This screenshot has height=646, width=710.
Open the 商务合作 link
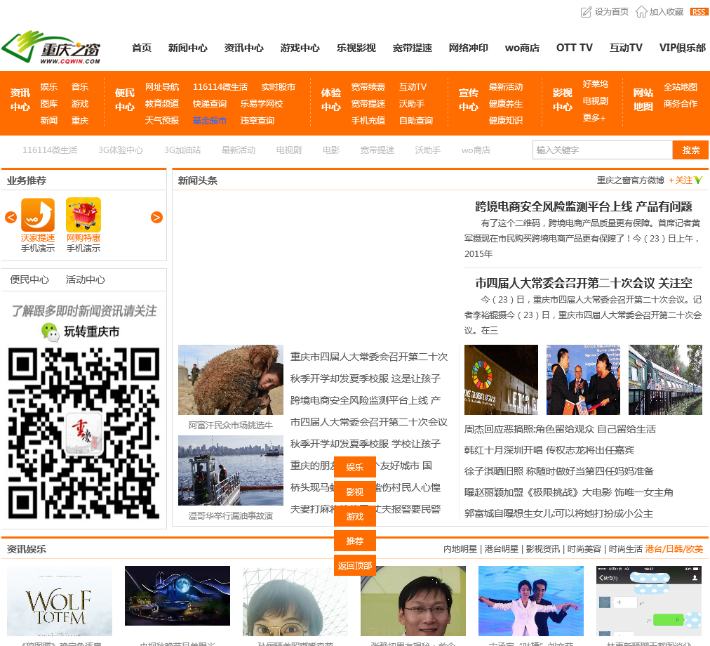point(680,104)
